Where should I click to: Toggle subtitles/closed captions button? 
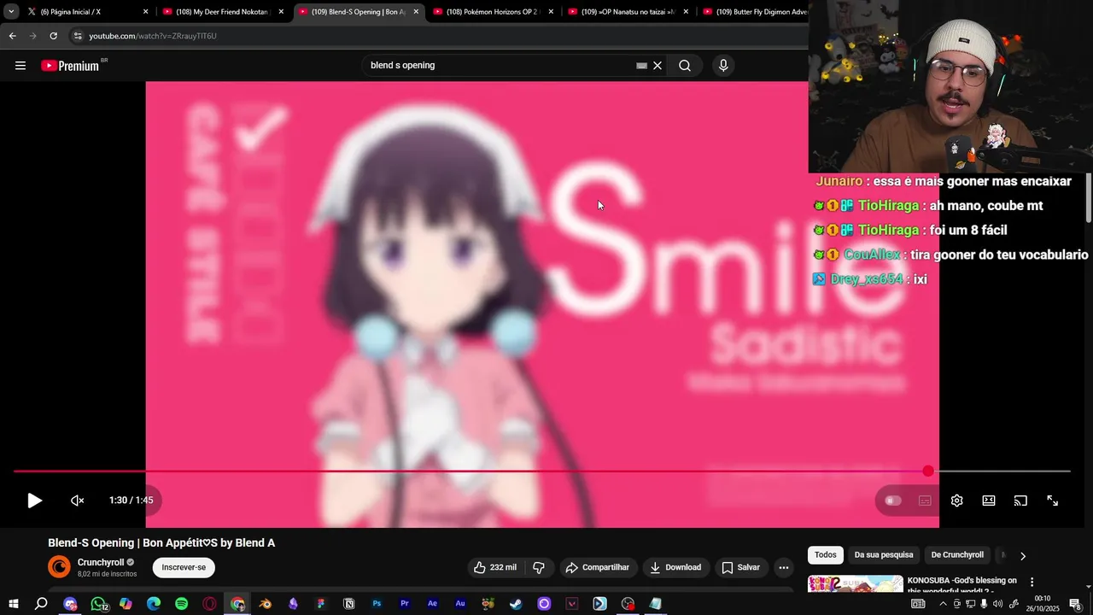[925, 501]
